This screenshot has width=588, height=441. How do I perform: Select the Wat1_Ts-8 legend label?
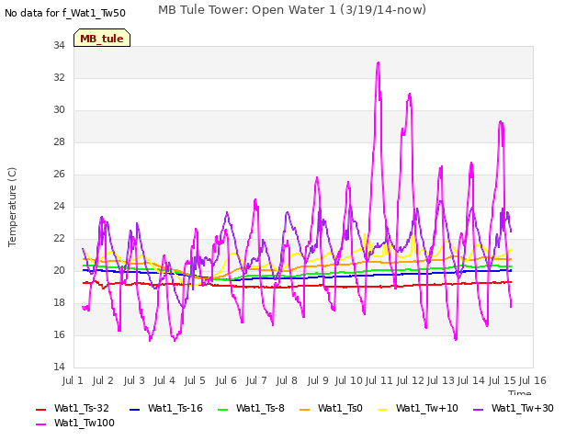click(260, 408)
